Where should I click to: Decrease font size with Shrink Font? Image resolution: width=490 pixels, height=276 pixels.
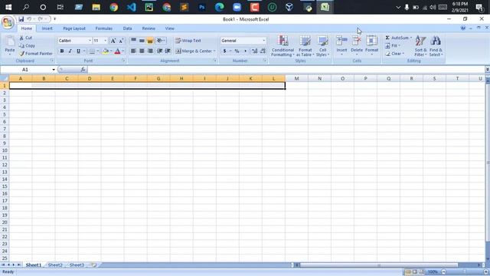(121, 41)
